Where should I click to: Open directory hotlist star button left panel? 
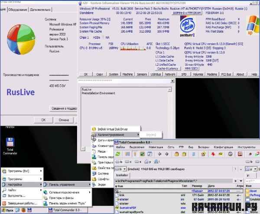(x=236, y=181)
